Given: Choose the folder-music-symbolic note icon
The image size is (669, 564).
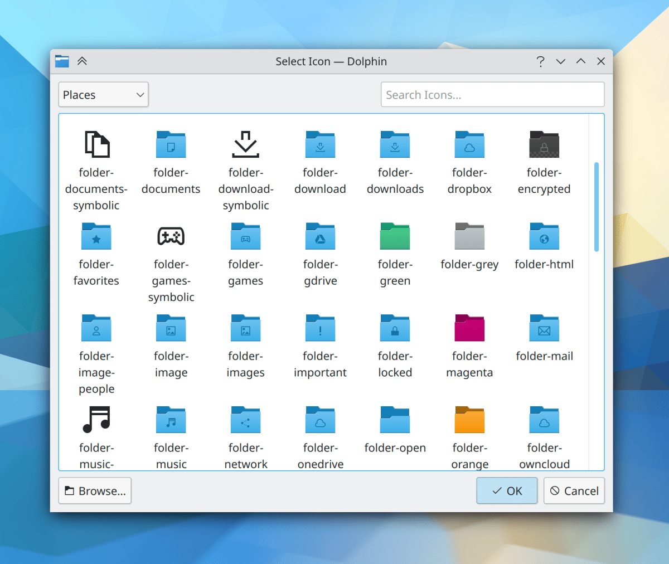Looking at the screenshot, I should [x=96, y=419].
